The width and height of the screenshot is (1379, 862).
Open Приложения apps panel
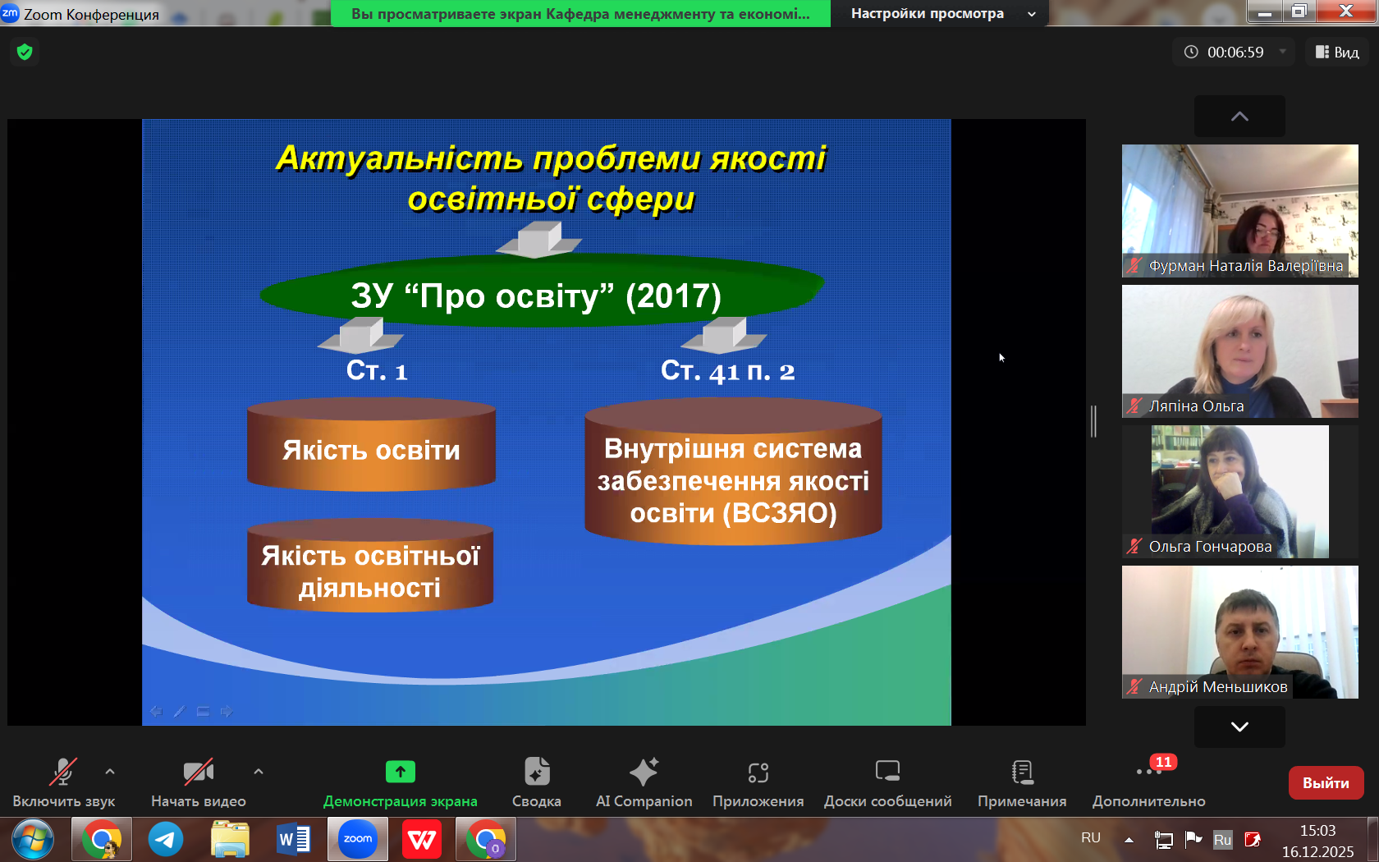[x=758, y=782]
